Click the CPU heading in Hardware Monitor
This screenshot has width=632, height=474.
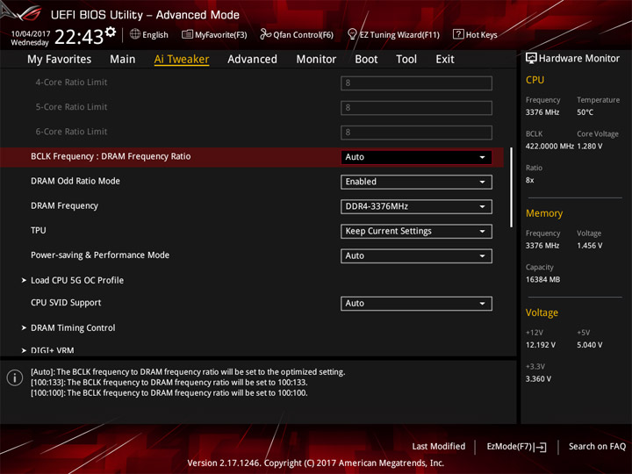click(535, 80)
